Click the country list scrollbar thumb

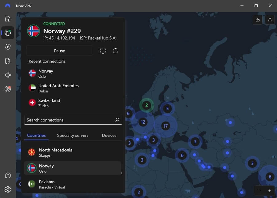click(121, 173)
